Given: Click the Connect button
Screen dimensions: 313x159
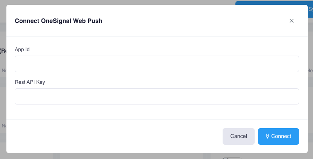Looking at the screenshot, I should coord(278,136).
